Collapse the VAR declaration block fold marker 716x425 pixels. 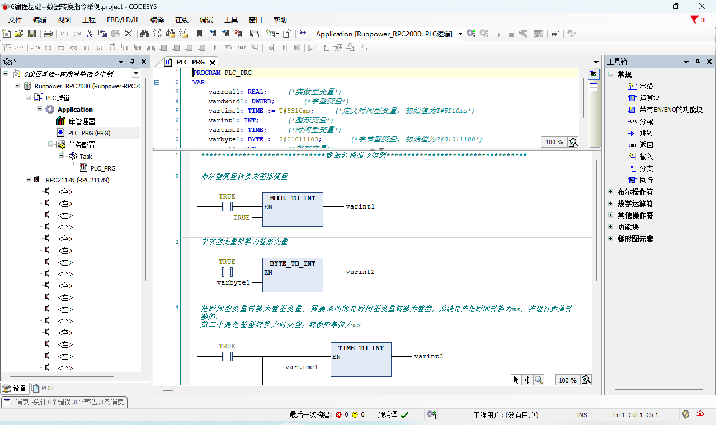point(157,82)
